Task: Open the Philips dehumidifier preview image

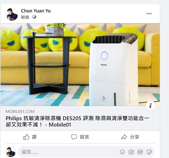Action: point(80,64)
